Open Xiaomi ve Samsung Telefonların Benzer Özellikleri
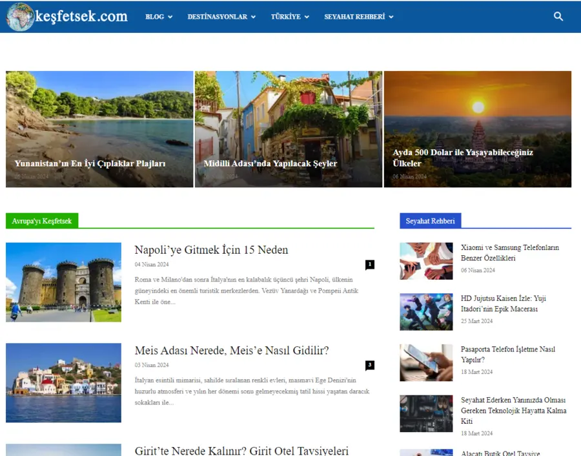 (510, 253)
